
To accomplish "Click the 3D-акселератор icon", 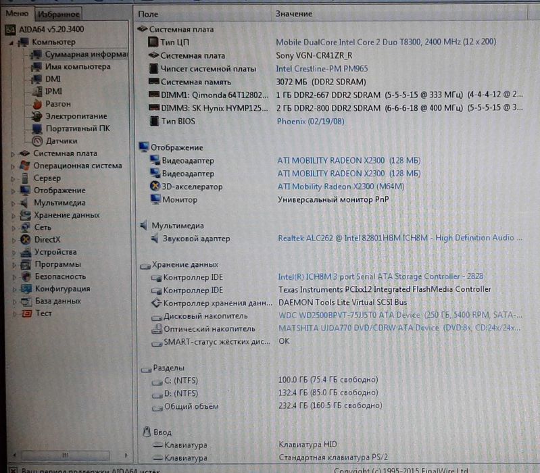I will tap(155, 186).
